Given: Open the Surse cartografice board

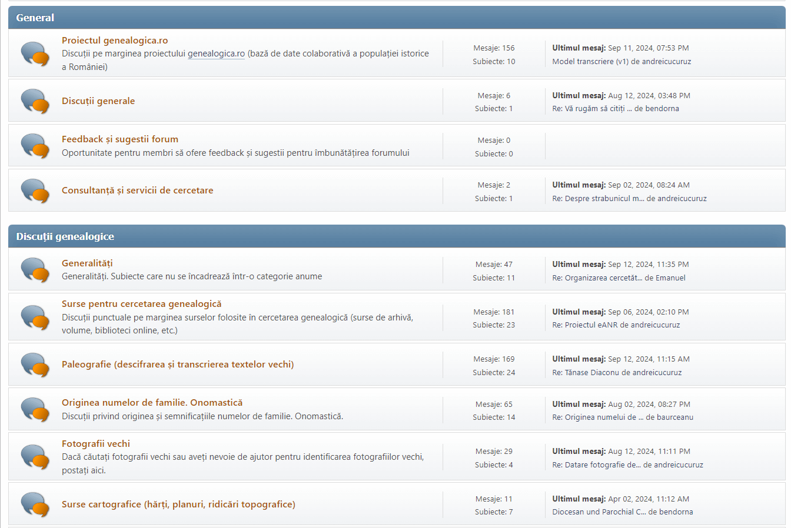Looking at the screenshot, I should [178, 504].
